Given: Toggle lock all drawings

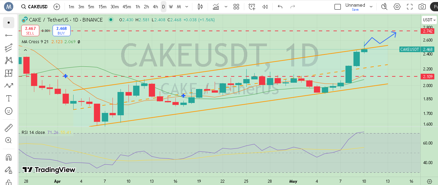Looking at the screenshot, I should 9,182.
